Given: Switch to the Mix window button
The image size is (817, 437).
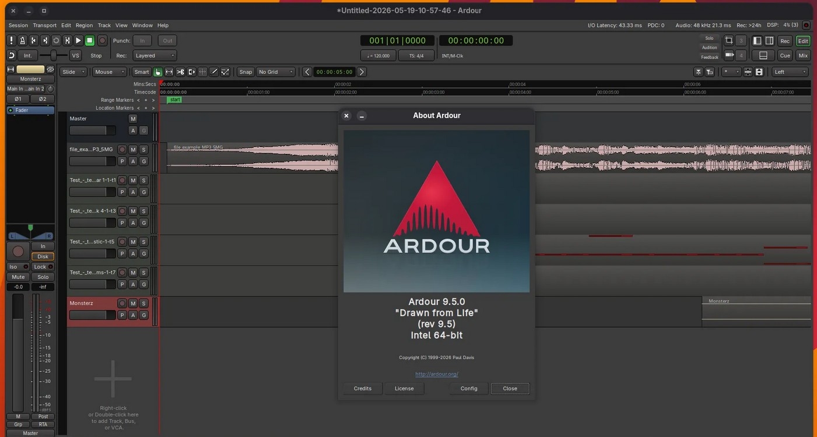Looking at the screenshot, I should (x=803, y=55).
